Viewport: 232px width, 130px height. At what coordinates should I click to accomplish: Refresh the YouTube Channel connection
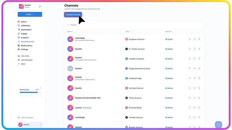(194, 88)
